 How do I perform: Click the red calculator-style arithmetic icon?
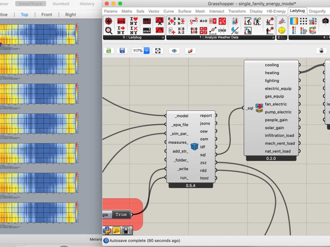[x=204, y=30]
